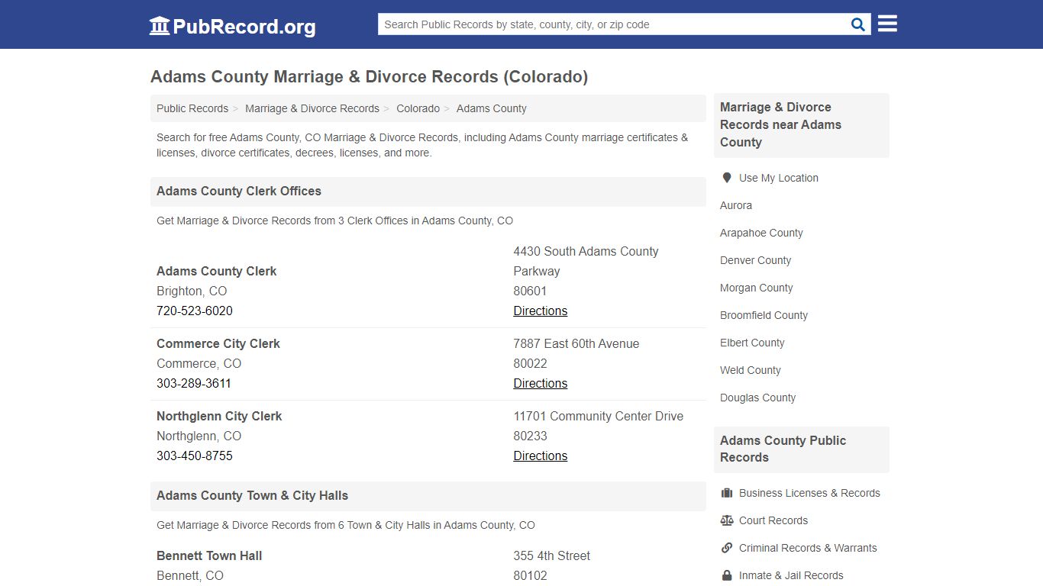1043x586 pixels.
Task: Click the search magnifier icon
Action: point(858,24)
